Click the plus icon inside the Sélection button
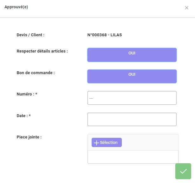Image resolution: width=195 pixels, height=183 pixels. click(x=96, y=143)
